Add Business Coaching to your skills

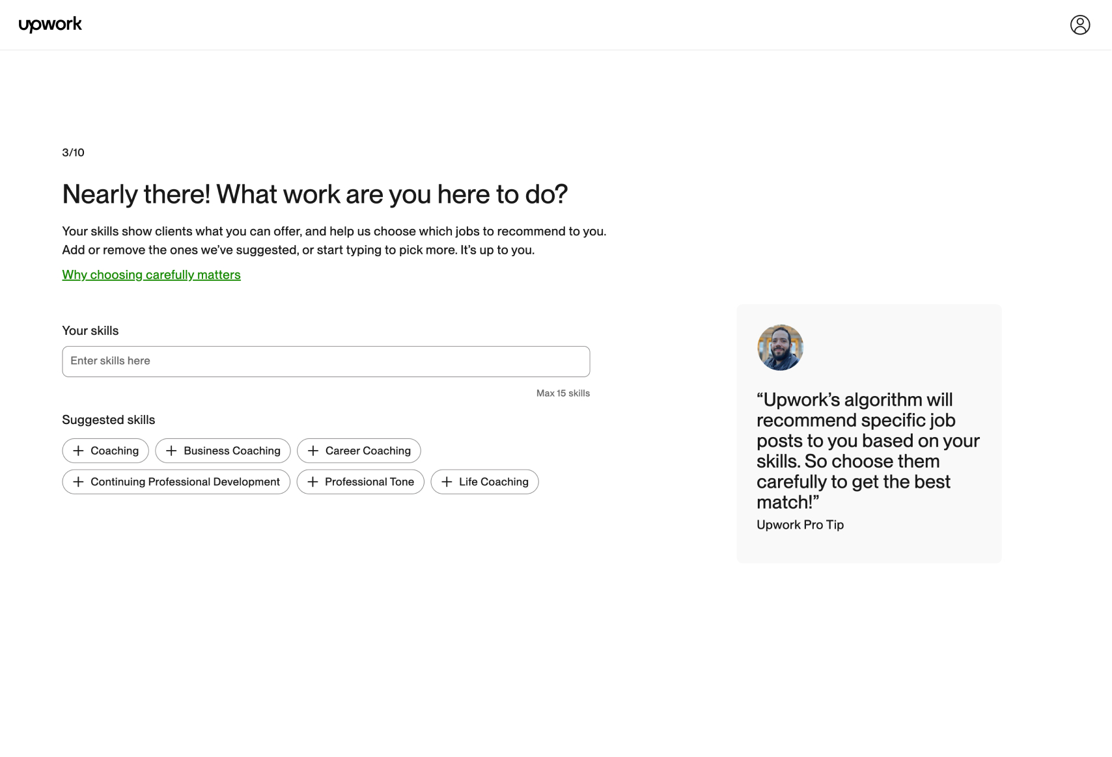coord(223,451)
